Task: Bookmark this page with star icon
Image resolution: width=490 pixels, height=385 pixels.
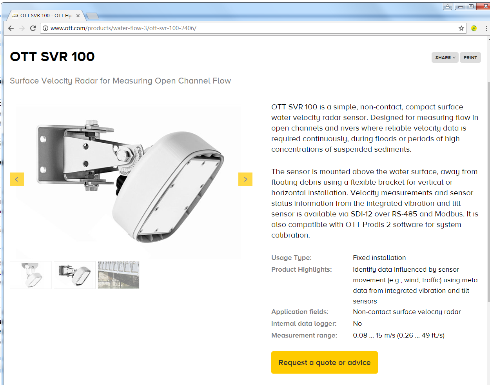Action: tap(461, 28)
